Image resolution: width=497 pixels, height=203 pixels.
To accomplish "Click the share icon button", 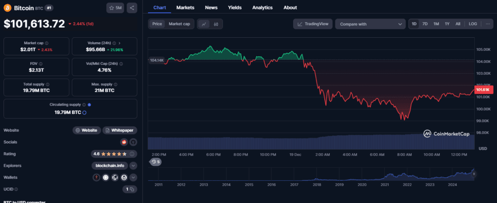I will tap(132, 8).
